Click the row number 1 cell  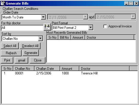tap(5, 73)
